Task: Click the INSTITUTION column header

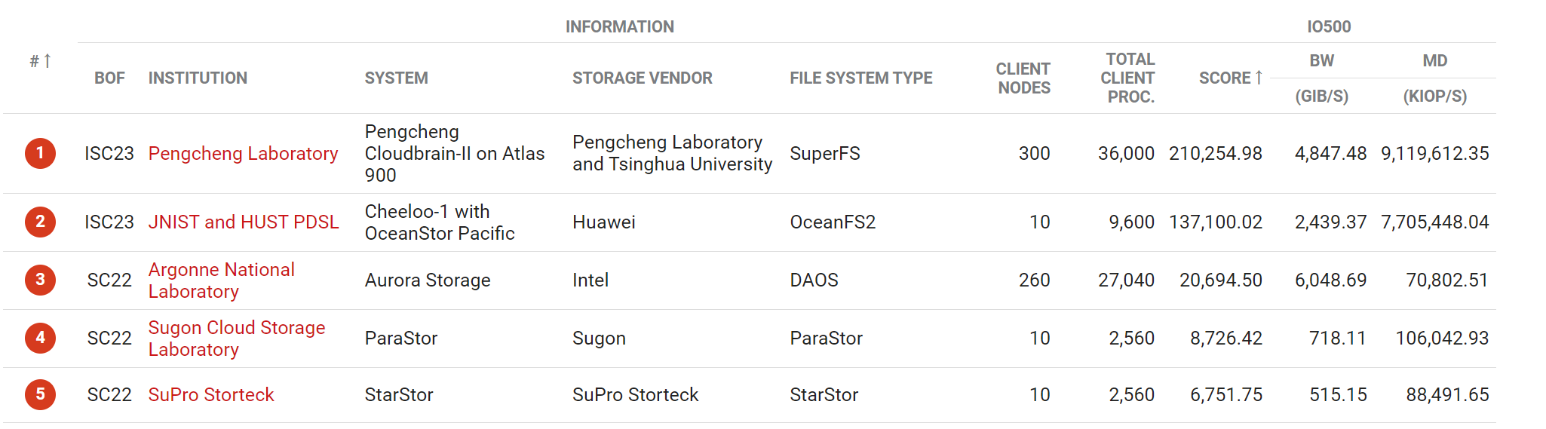Action: [198, 78]
